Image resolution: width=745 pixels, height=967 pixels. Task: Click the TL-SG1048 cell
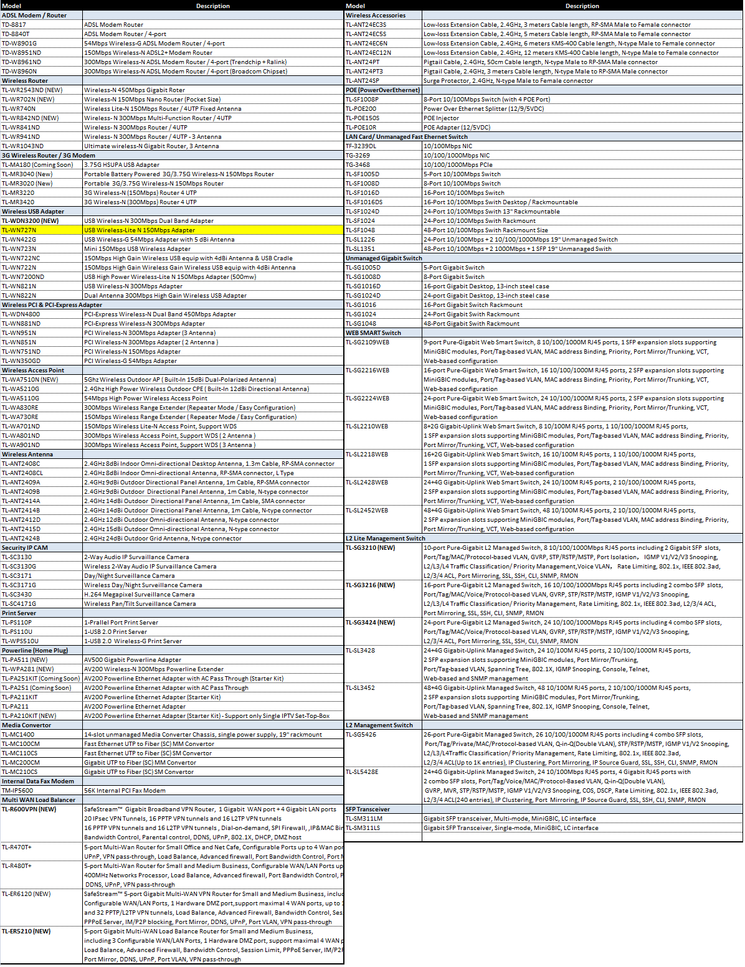point(383,324)
